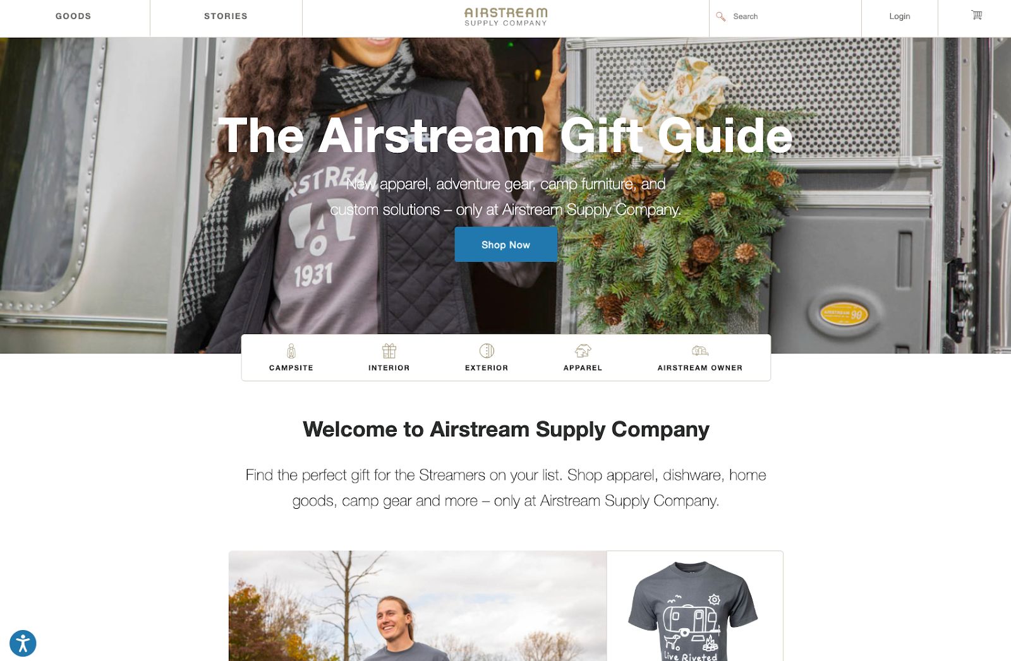Open the Airstream Owner category label

pyautogui.click(x=700, y=368)
